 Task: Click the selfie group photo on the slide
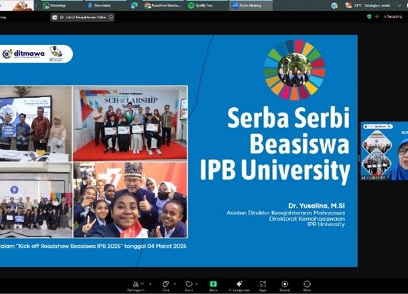pyautogui.click(x=130, y=200)
